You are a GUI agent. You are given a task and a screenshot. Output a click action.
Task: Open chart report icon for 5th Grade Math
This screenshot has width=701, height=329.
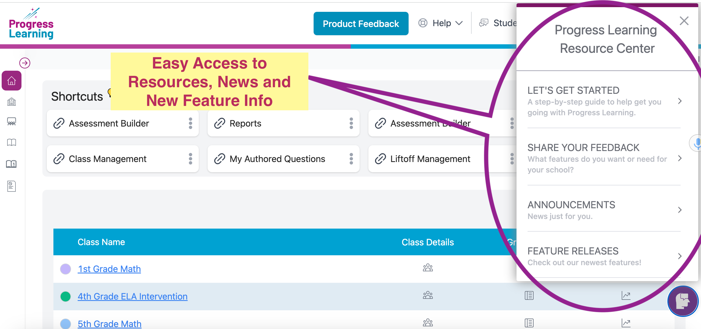[626, 323]
